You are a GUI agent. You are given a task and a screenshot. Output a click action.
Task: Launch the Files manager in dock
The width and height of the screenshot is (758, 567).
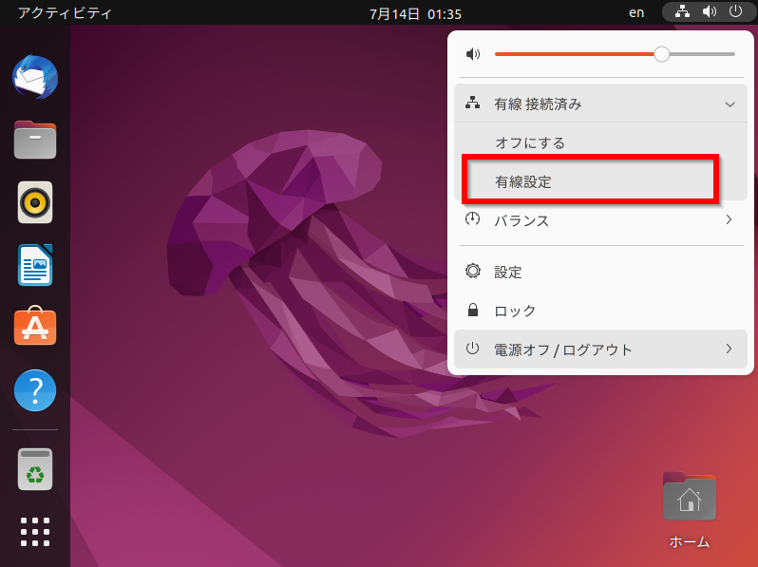[x=35, y=140]
